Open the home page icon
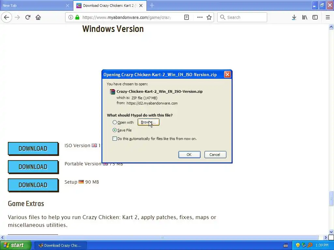Viewport: 334px width, 250px height. click(x=38, y=17)
